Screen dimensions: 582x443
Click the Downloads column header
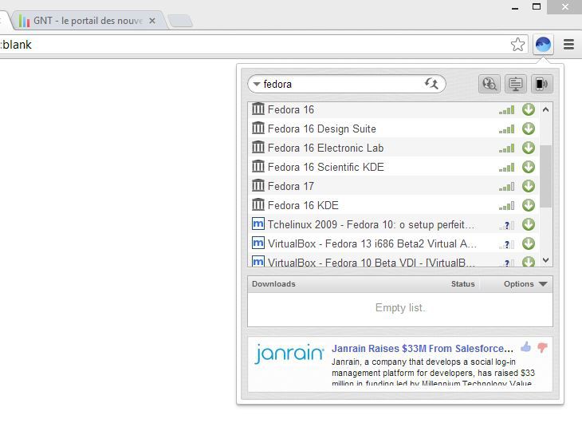coord(273,284)
